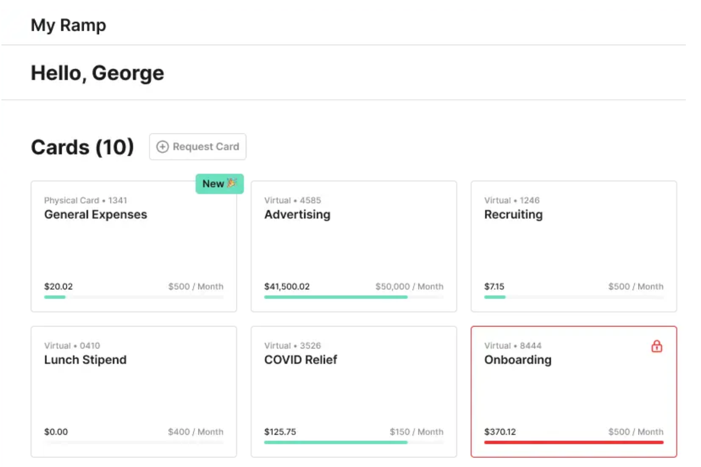
Task: Click the Cards (10) heading
Action: click(x=82, y=147)
